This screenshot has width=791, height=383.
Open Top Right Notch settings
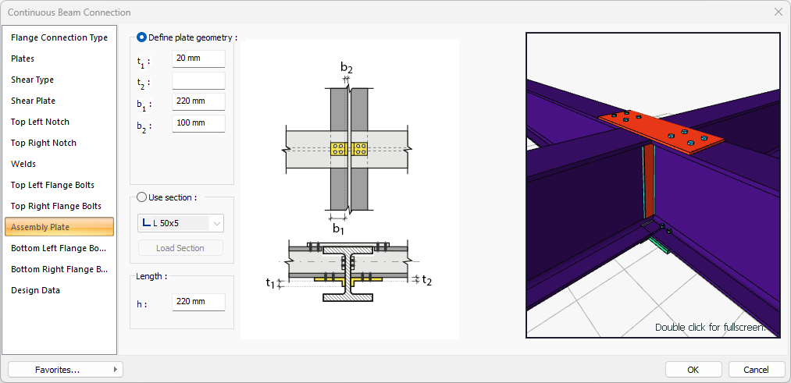(59, 143)
